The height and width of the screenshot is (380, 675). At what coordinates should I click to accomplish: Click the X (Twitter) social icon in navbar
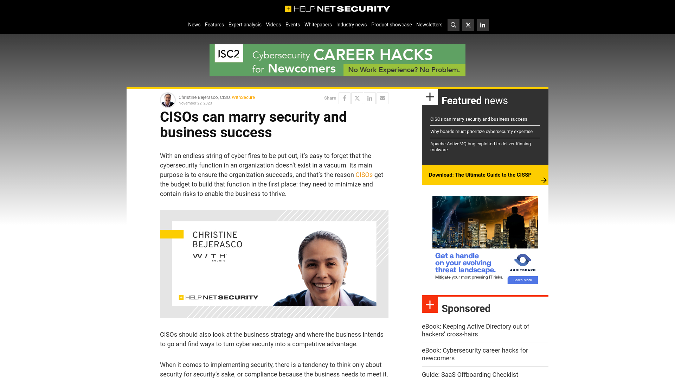(x=468, y=25)
